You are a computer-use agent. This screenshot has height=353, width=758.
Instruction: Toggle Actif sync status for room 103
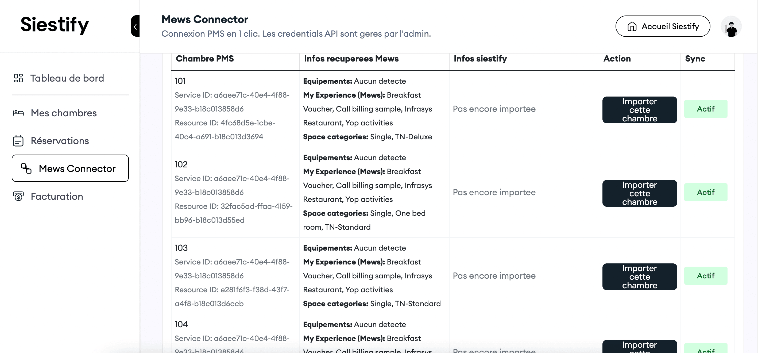pyautogui.click(x=706, y=275)
